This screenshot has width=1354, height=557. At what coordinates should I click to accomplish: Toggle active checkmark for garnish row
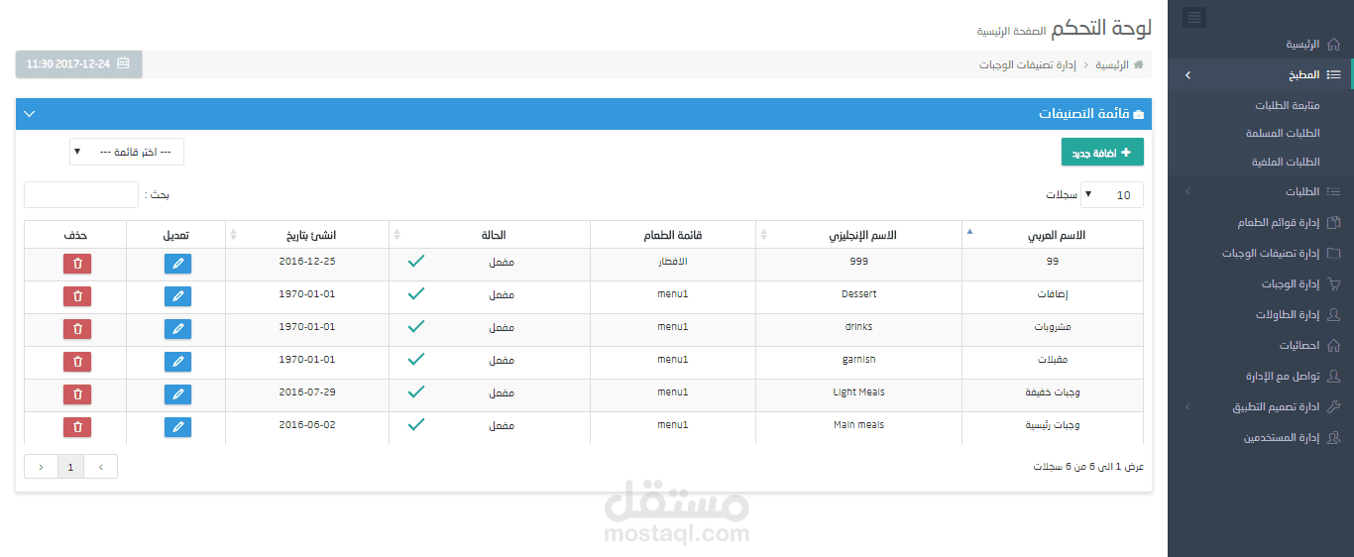[416, 359]
